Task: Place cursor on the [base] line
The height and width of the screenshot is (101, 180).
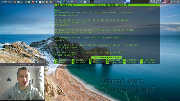Action: 58,10
